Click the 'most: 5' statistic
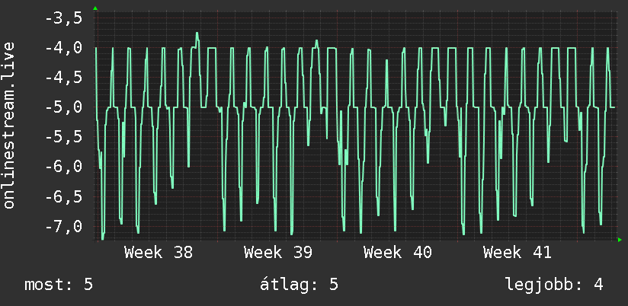The height and width of the screenshot is (306, 628). pyautogui.click(x=59, y=285)
